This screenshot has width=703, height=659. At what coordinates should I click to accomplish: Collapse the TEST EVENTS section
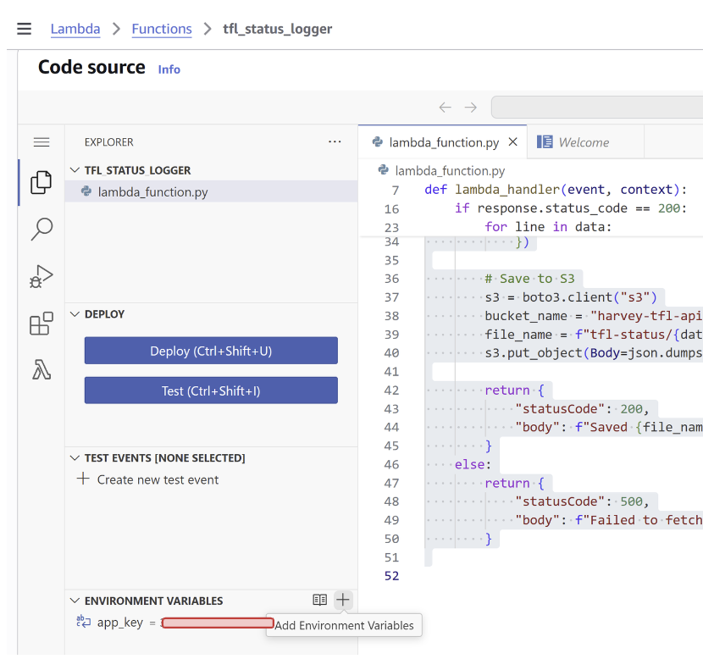coord(75,457)
